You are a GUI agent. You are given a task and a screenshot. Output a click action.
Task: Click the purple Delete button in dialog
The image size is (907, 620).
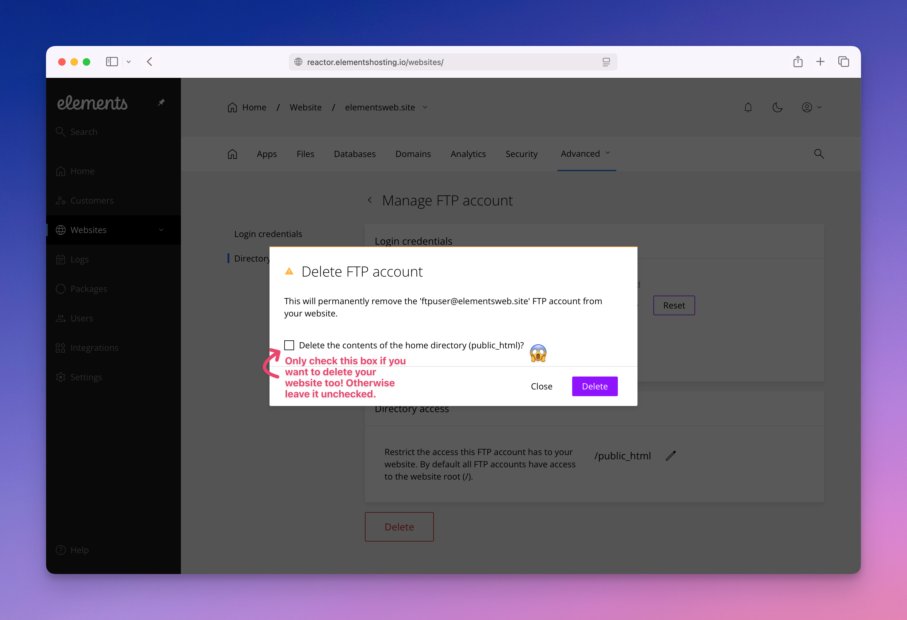click(594, 386)
